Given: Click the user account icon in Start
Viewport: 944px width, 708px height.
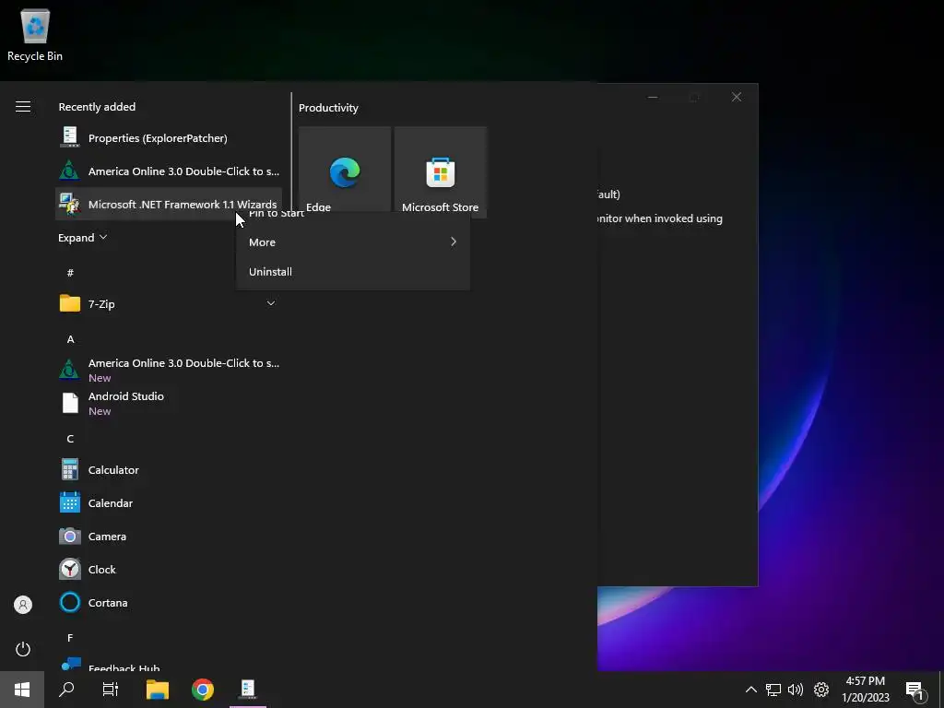Looking at the screenshot, I should 23,605.
